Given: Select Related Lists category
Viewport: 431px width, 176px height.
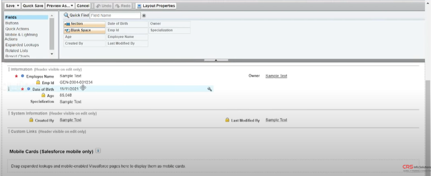Looking at the screenshot, I should (17, 51).
